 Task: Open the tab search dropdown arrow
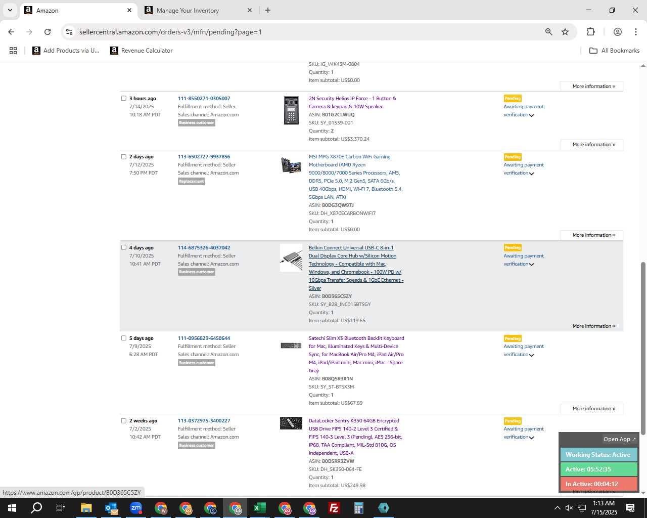10,10
